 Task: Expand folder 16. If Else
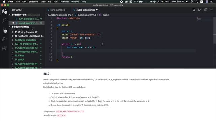click(x=13, y=56)
